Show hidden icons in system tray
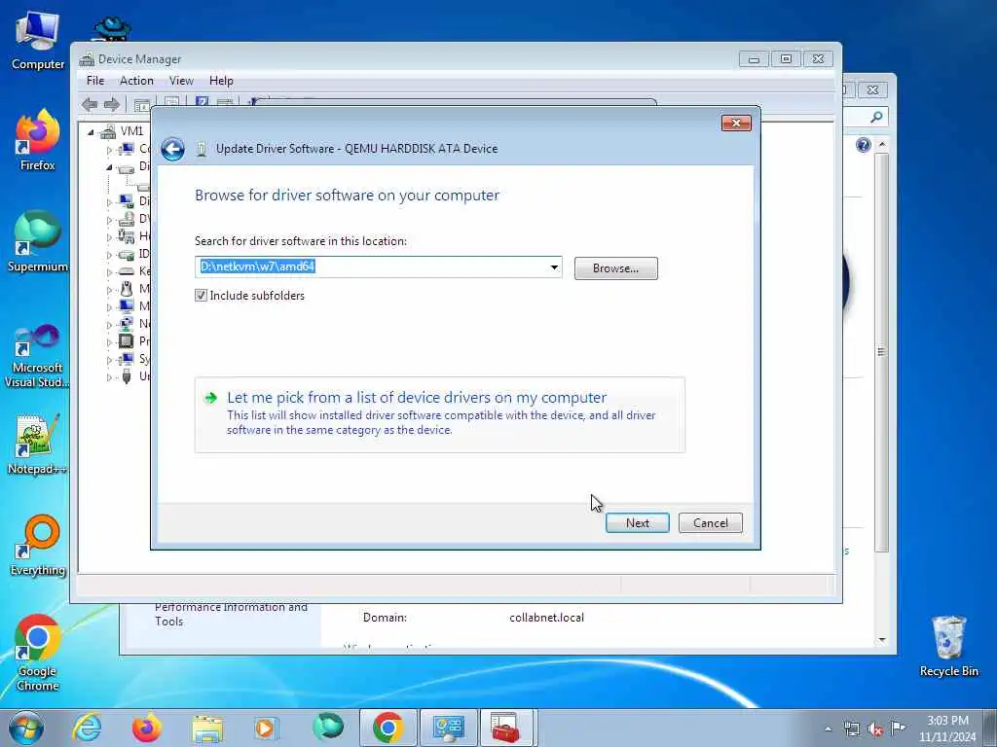The height and width of the screenshot is (747, 997). coord(828,729)
